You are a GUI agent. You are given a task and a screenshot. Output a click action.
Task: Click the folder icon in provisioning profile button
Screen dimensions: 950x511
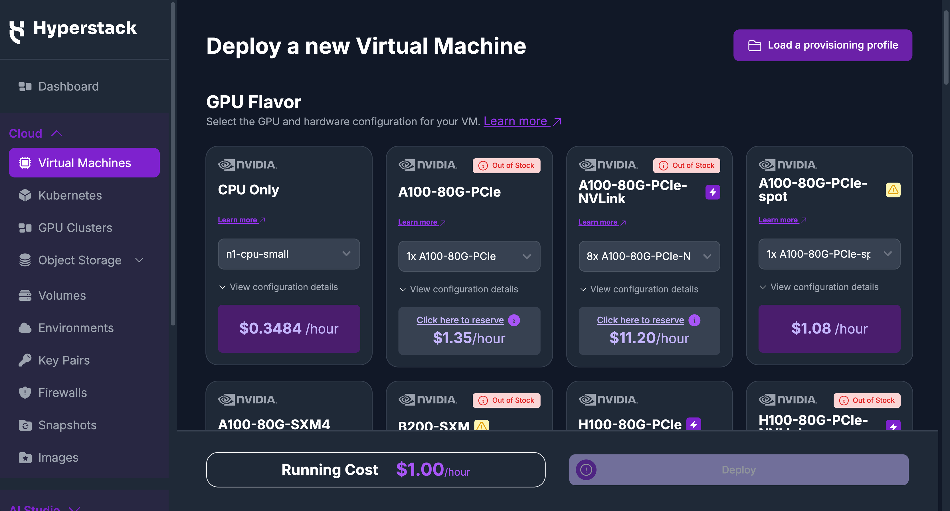coord(755,45)
